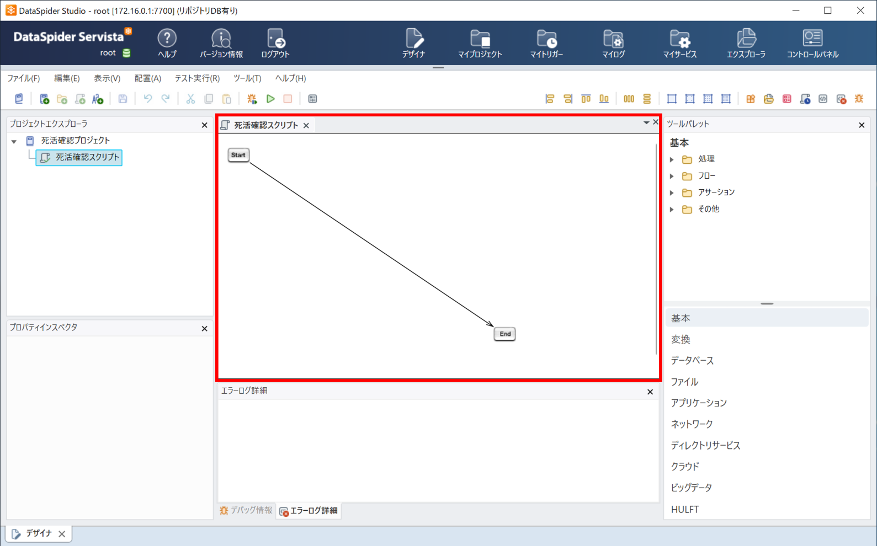Collapse the 死活確認プロジェクト tree node
Image resolution: width=877 pixels, height=546 pixels.
pyautogui.click(x=14, y=141)
